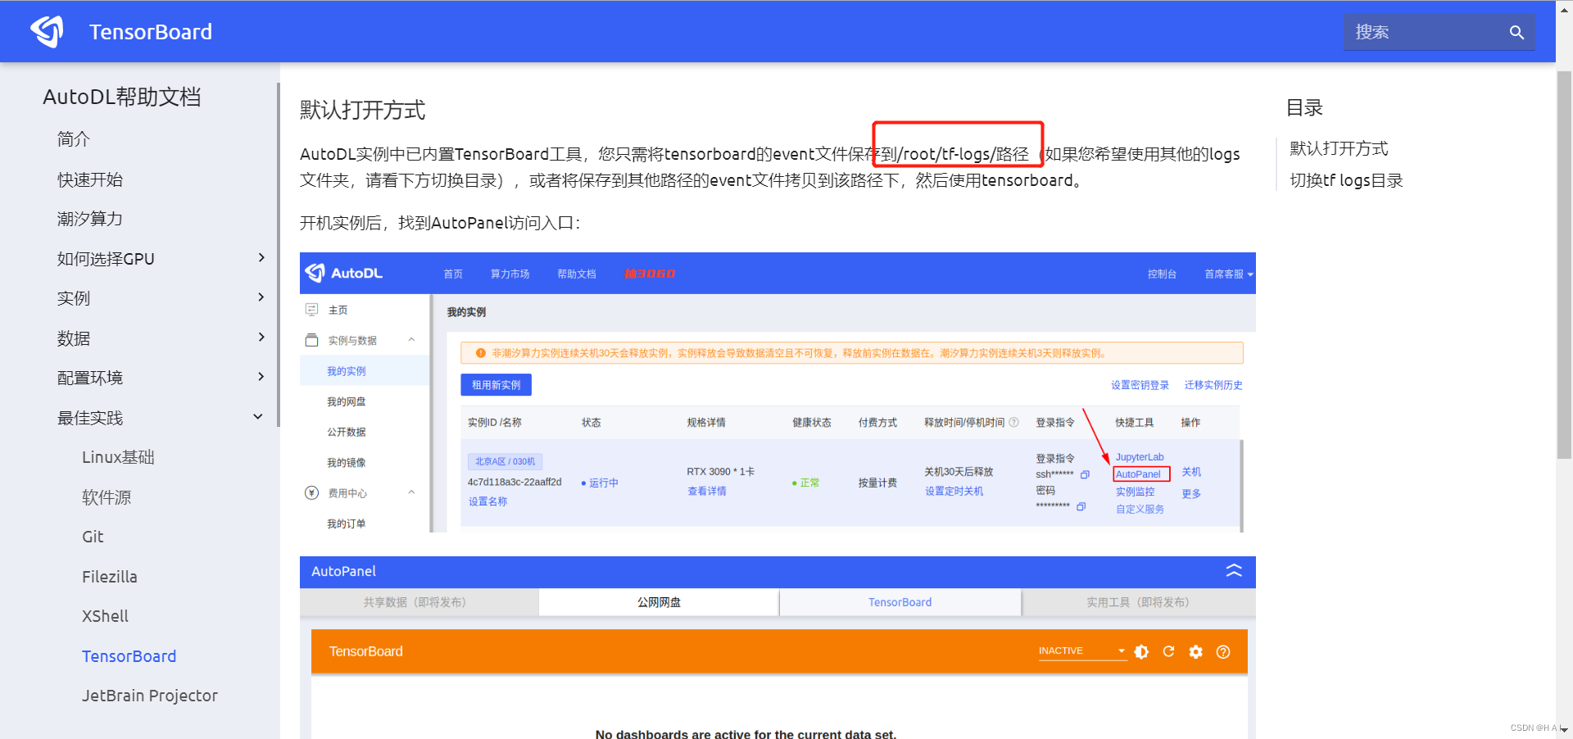The width and height of the screenshot is (1573, 739).
Task: Click the 主页 home icon in instance sidebar
Action: coord(311,309)
